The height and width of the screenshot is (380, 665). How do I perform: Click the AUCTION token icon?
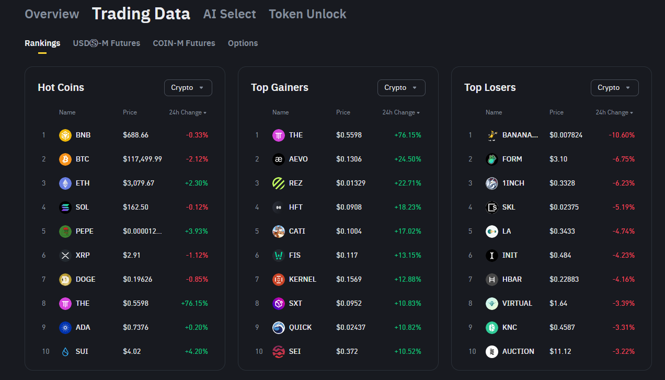[491, 351]
